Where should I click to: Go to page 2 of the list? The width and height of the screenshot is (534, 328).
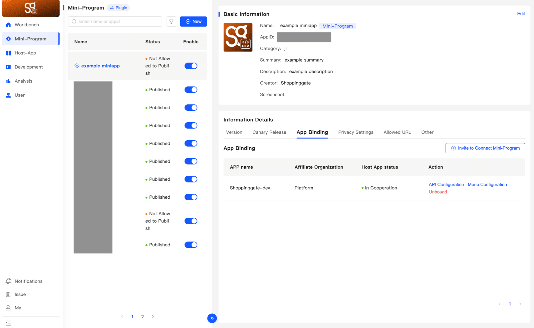click(x=143, y=317)
